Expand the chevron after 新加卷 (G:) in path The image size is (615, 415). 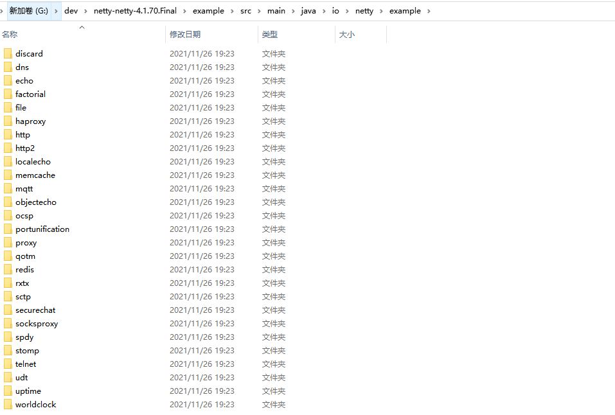pos(56,11)
